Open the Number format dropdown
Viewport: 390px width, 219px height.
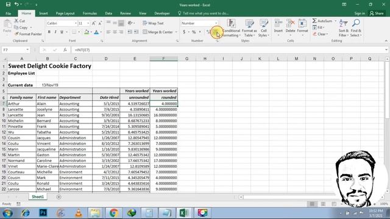[216, 23]
